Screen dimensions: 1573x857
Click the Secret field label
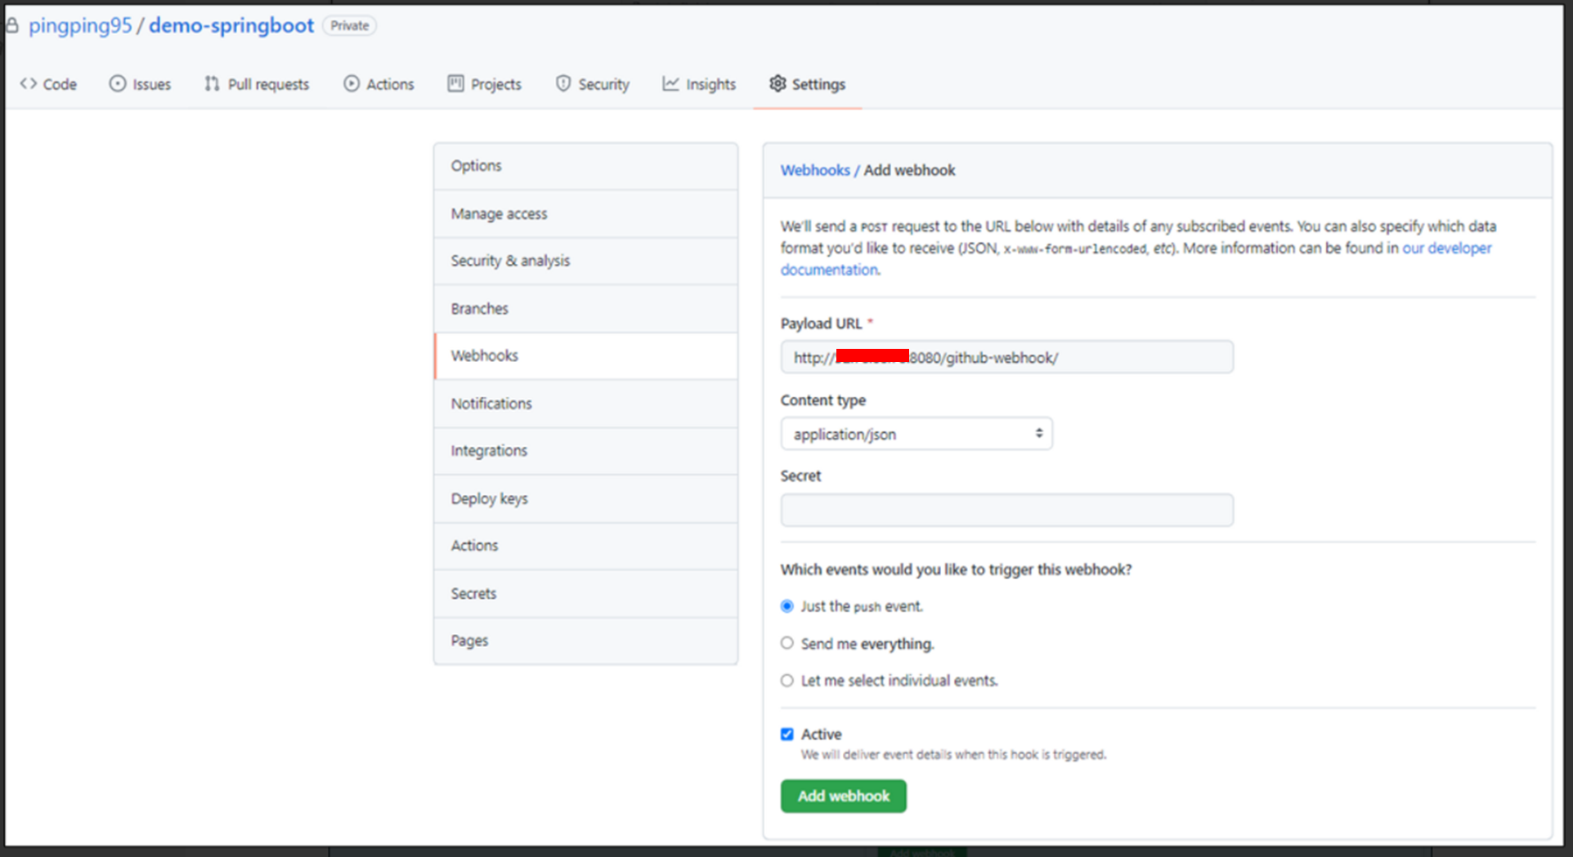pyautogui.click(x=800, y=475)
